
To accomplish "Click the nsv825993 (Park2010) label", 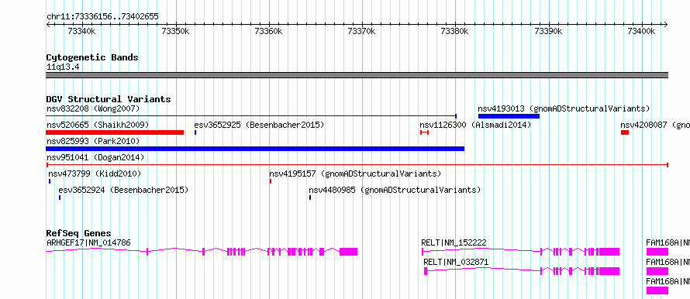I will [93, 141].
